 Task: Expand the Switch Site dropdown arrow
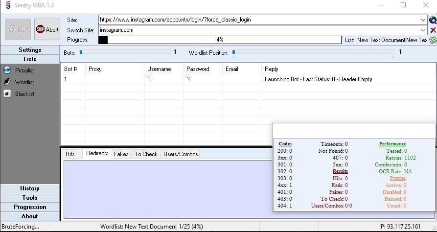[x=423, y=30]
